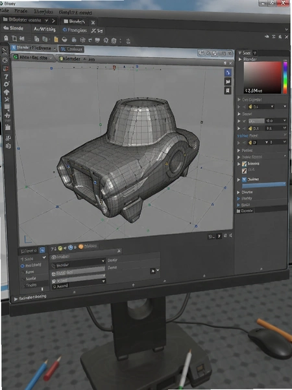This screenshot has height=390, width=292.
Task: Expand the 'Blender' row above the color picker
Action: click(x=240, y=59)
